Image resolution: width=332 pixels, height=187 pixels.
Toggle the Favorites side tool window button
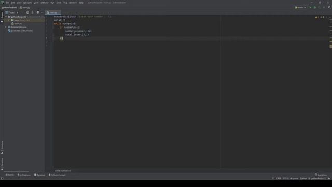pos(2,164)
